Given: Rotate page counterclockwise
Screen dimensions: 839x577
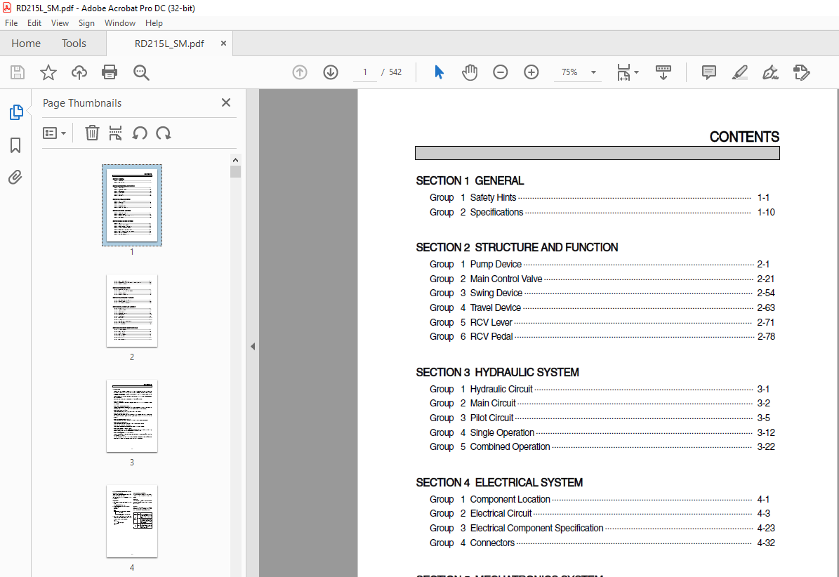Looking at the screenshot, I should 140,133.
